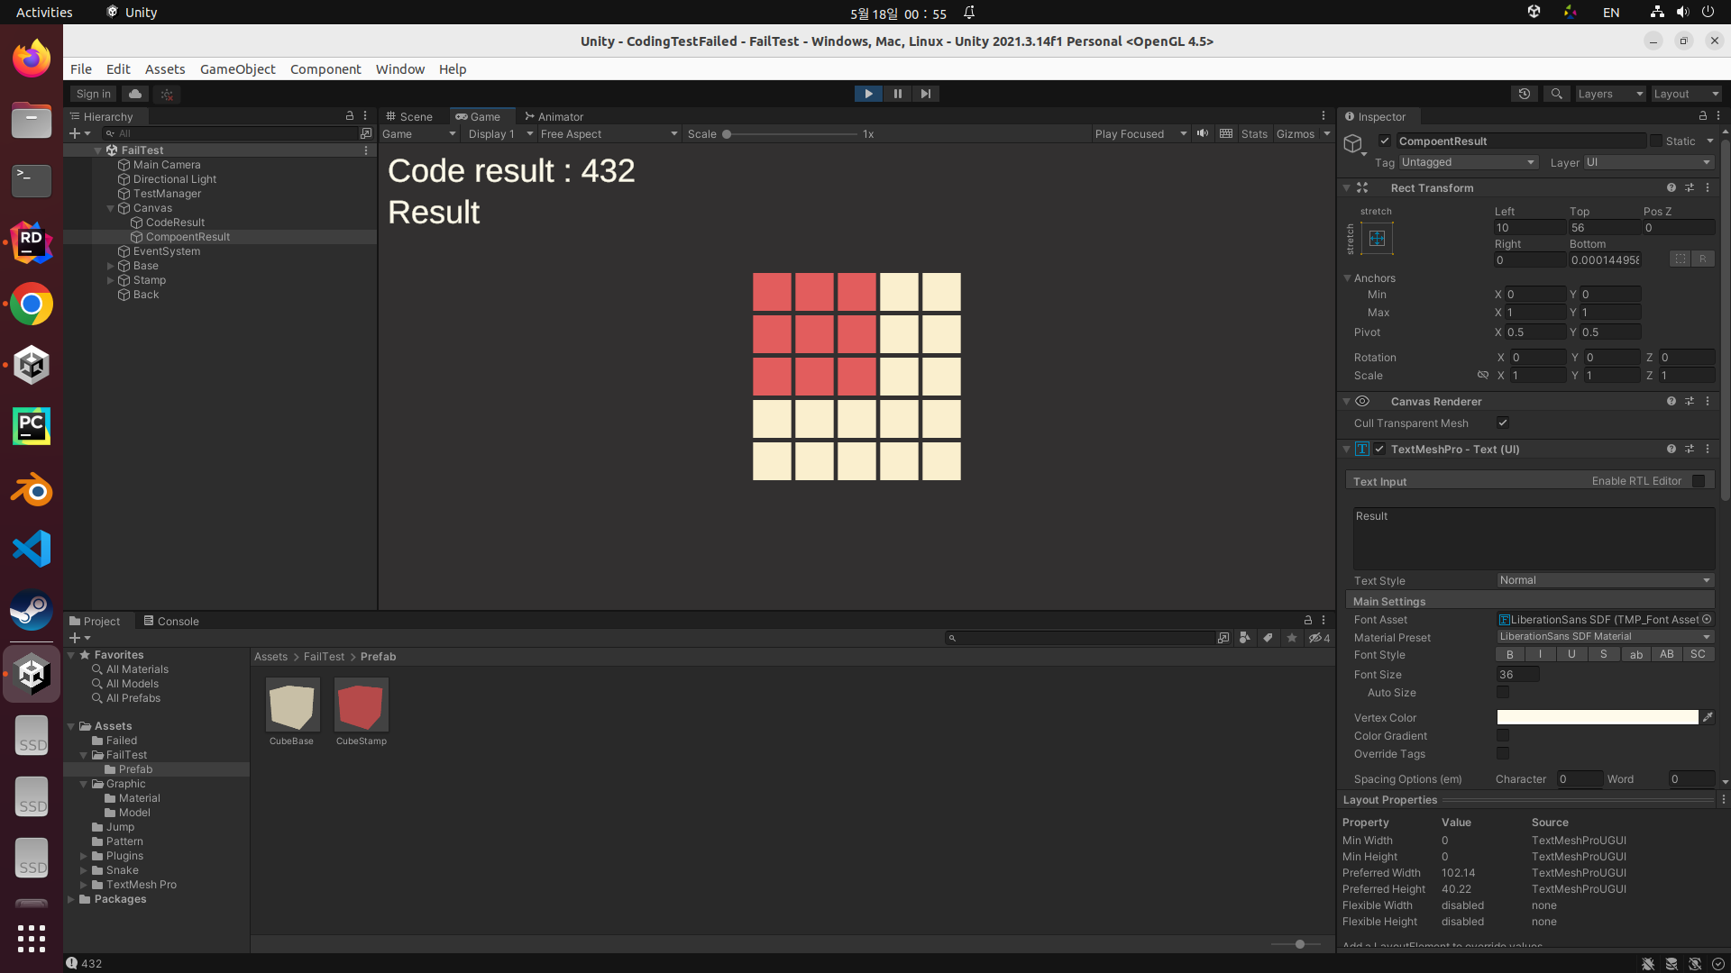The width and height of the screenshot is (1731, 973).
Task: Enable the Auto Size checkbox
Action: (x=1503, y=692)
